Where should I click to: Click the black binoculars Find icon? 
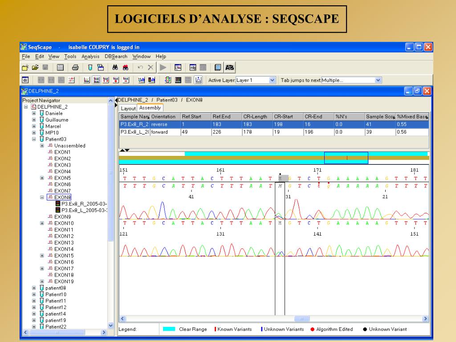[x=115, y=68]
